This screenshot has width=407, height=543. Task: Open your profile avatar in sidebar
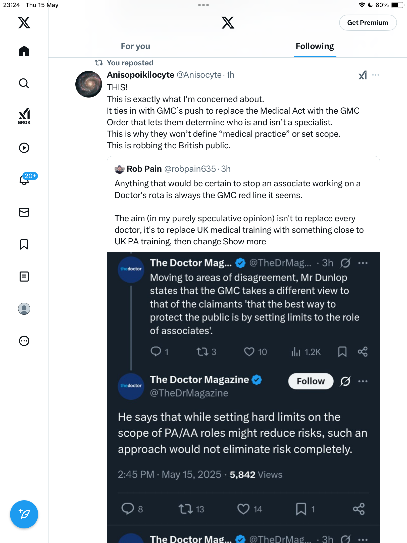coord(24,309)
